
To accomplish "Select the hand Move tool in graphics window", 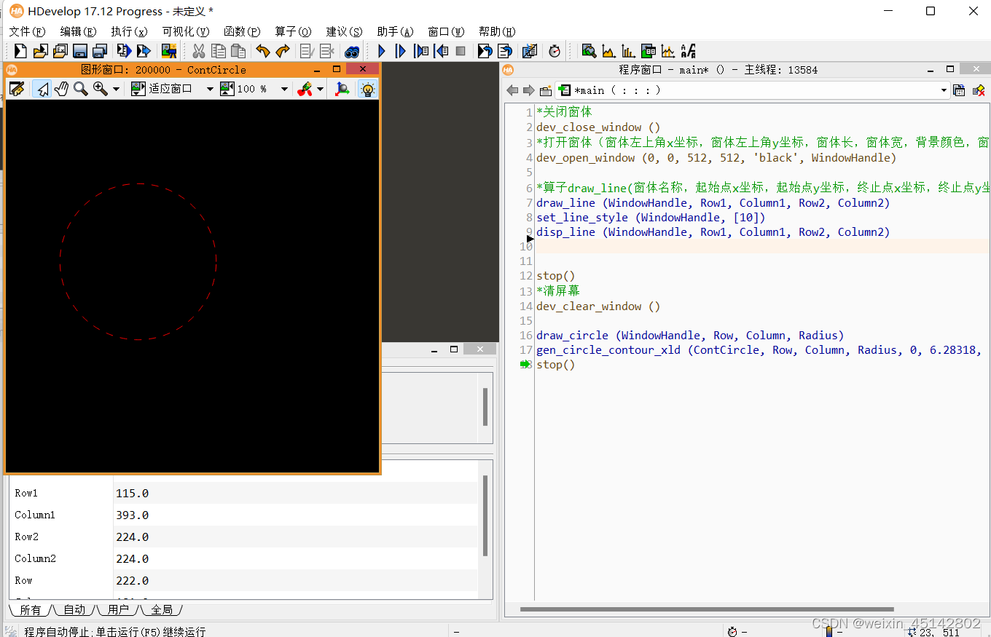I will click(x=61, y=89).
